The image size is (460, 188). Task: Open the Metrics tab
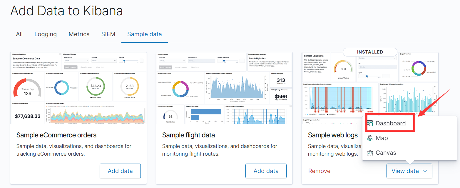[79, 34]
